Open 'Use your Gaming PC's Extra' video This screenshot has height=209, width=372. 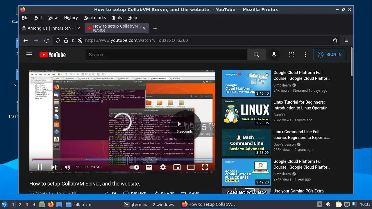point(298,191)
